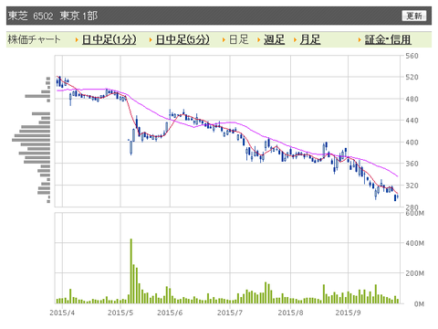Click orange arrow before 証金・信用
438x329 pixels.
[360, 40]
